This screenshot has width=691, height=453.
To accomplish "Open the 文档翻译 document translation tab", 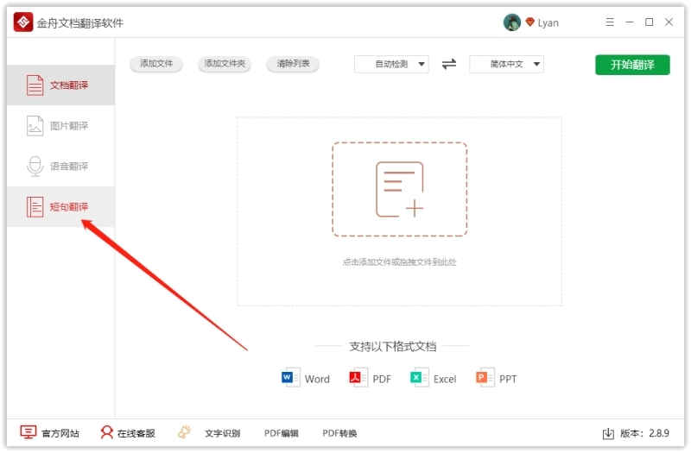I will point(59,85).
